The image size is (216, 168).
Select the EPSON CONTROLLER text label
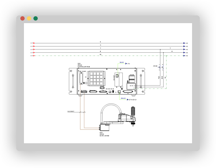pos(84,65)
